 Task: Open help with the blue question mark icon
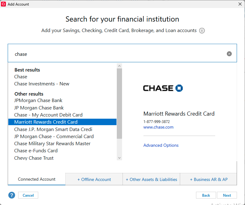coord(12,195)
